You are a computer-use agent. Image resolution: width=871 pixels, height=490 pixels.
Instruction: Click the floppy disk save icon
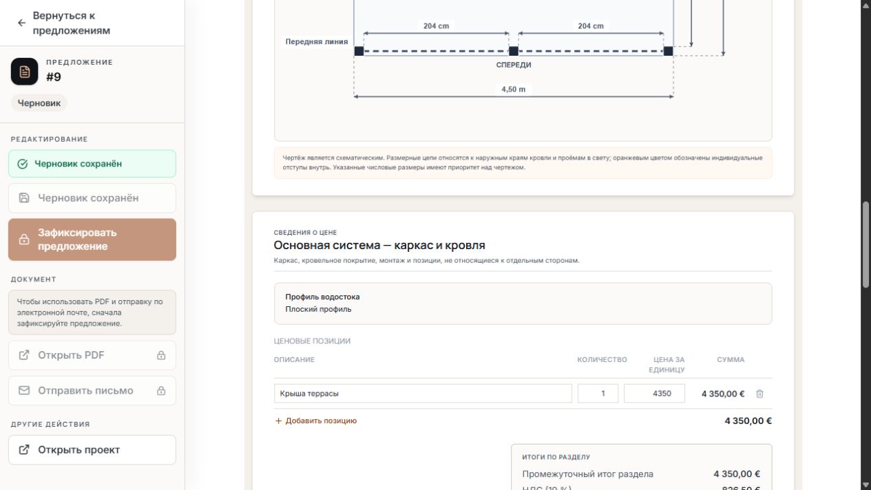pos(24,198)
